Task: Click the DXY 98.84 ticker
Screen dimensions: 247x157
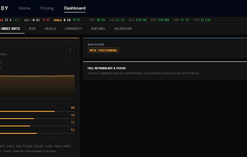Action: click(x=97, y=20)
